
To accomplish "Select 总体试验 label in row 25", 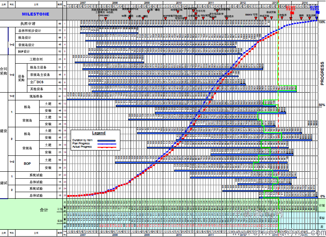I will (x=36, y=195).
